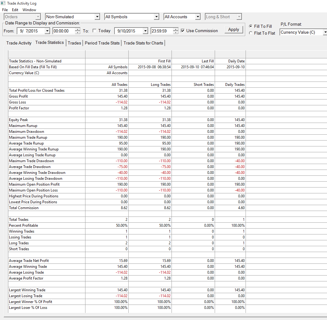Screen dimensions: 327x320
Task: Select the Flat To Flat radio button
Action: pos(251,33)
